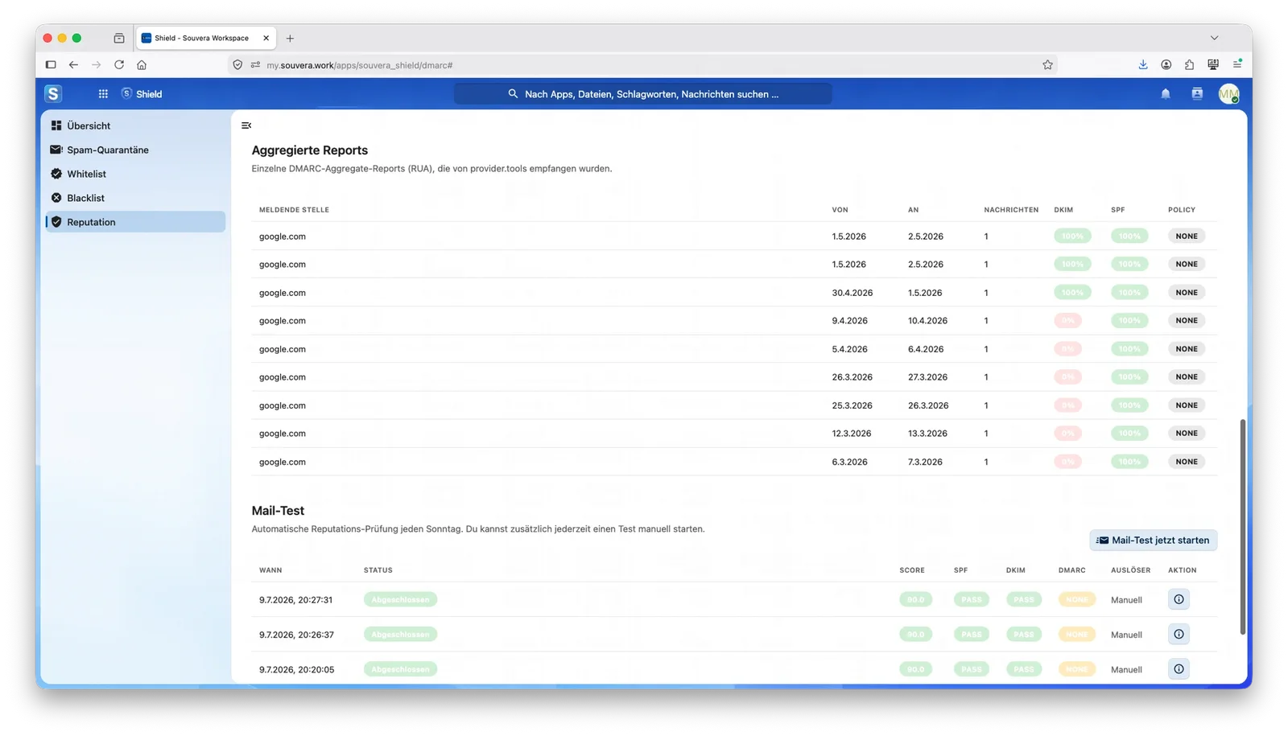
Task: Reload the current page
Action: pyautogui.click(x=119, y=64)
